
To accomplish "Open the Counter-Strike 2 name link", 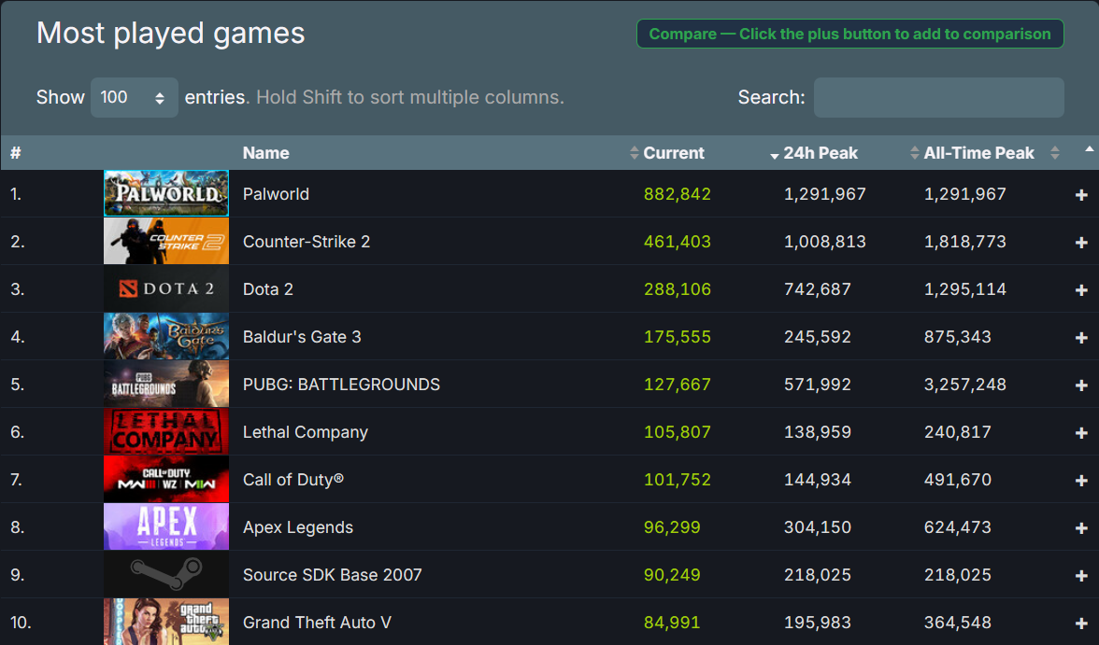I will [307, 242].
